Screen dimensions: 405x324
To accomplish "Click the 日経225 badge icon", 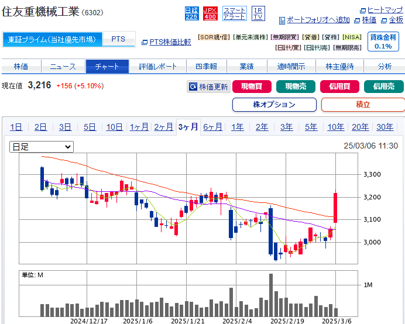I will 191,13.
